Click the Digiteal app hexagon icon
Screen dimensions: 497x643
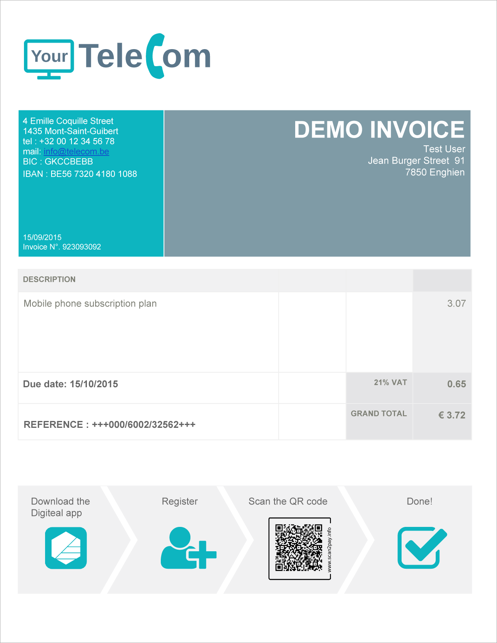(x=66, y=548)
